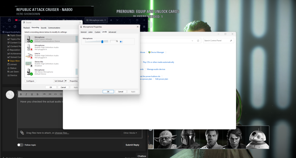Viewport: 296px width, 158px height.
Task: Click the Submit Reply button
Action: [x=132, y=145]
